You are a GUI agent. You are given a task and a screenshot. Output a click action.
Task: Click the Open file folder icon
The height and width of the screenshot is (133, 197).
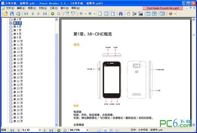tap(6, 13)
